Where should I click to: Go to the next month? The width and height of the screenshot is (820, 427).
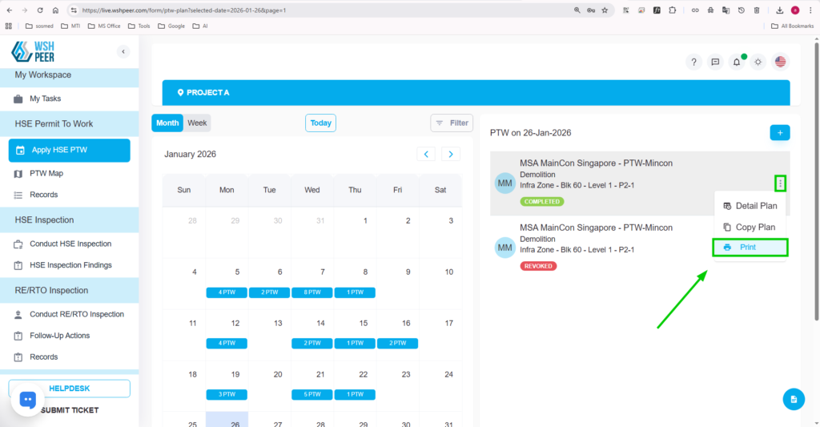coord(451,154)
